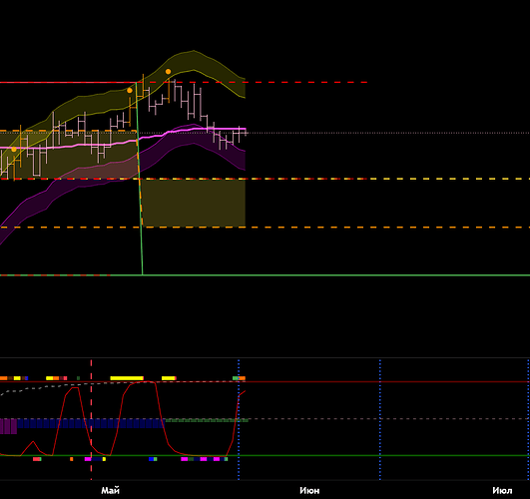Click the "Июн" label on the time axis

309,490
